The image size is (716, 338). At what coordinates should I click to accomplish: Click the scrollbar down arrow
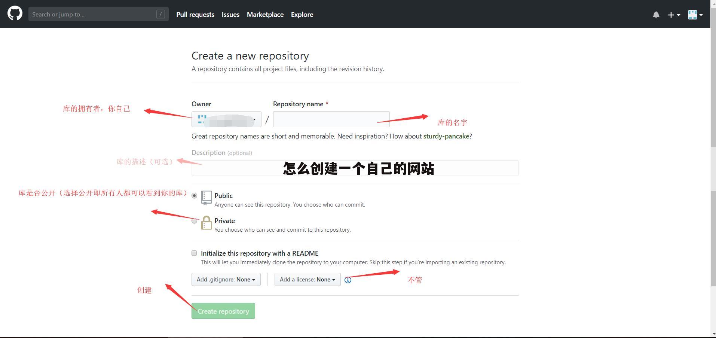pos(713,334)
